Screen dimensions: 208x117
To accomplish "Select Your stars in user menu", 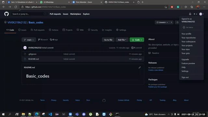I will coord(186,49).
